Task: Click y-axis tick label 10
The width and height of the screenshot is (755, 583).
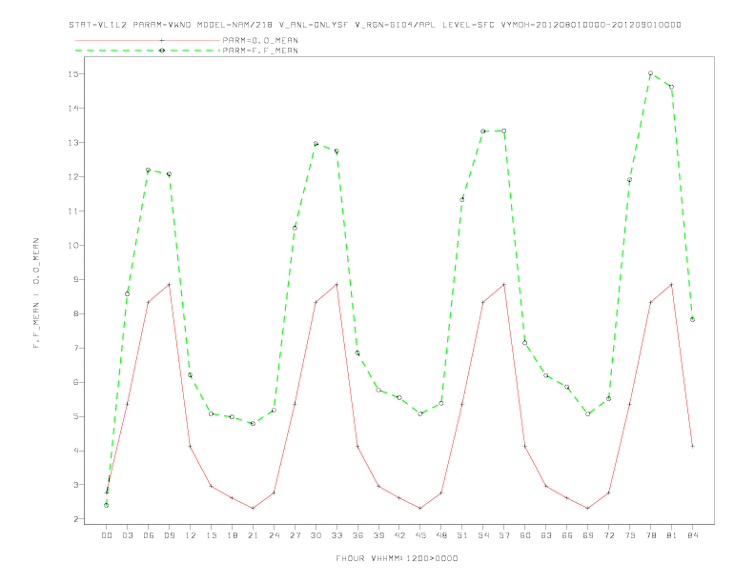Action: point(73,246)
